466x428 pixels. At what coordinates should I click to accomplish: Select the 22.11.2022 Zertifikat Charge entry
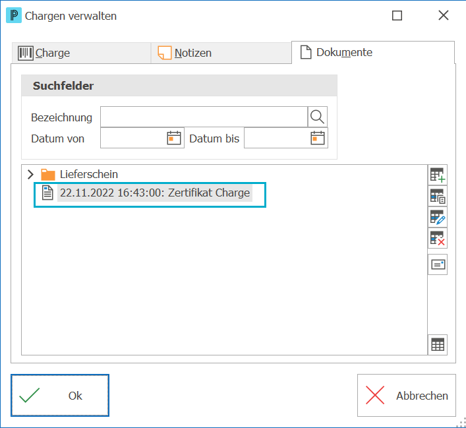(x=154, y=193)
